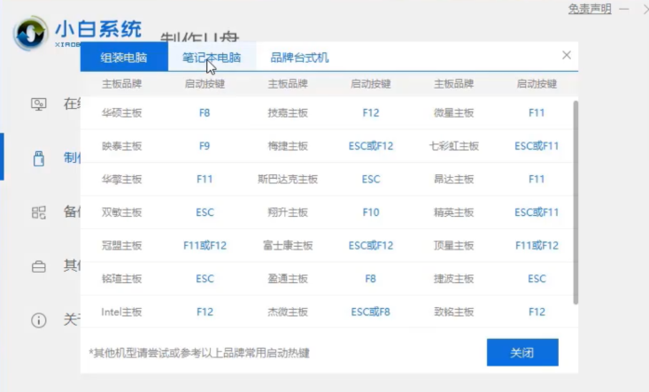Click the USB drive icon in the sidebar
Screen dimensions: 649x392
point(38,158)
